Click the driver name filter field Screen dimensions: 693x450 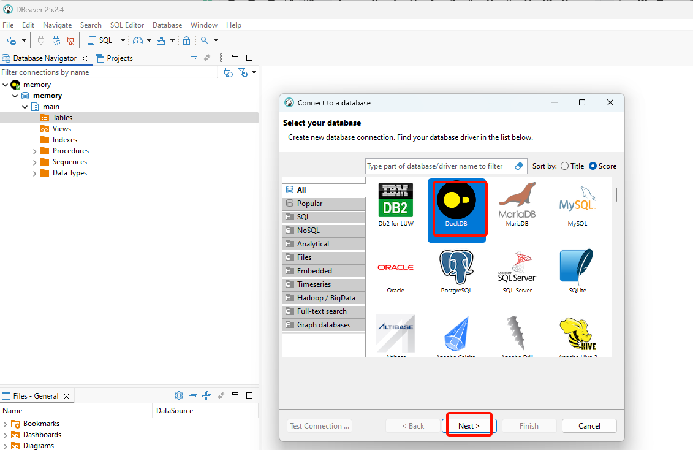pos(438,166)
